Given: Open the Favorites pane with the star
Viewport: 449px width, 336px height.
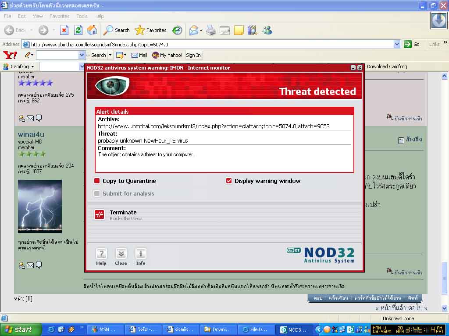Looking at the screenshot, I should click(151, 30).
